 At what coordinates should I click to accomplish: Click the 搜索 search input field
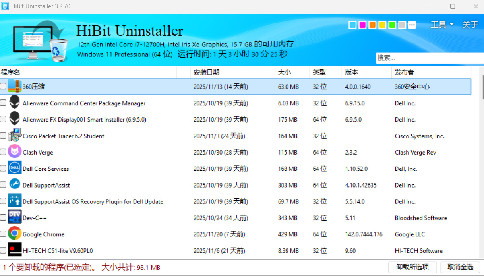pos(430,58)
